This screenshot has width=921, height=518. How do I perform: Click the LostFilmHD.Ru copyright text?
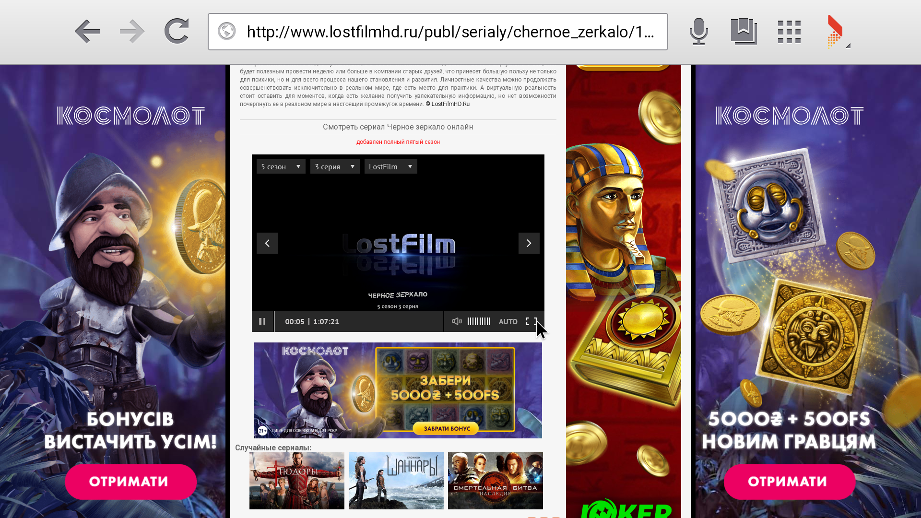(448, 104)
